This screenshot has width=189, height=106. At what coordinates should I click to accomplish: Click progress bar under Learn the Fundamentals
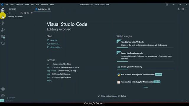(145, 61)
